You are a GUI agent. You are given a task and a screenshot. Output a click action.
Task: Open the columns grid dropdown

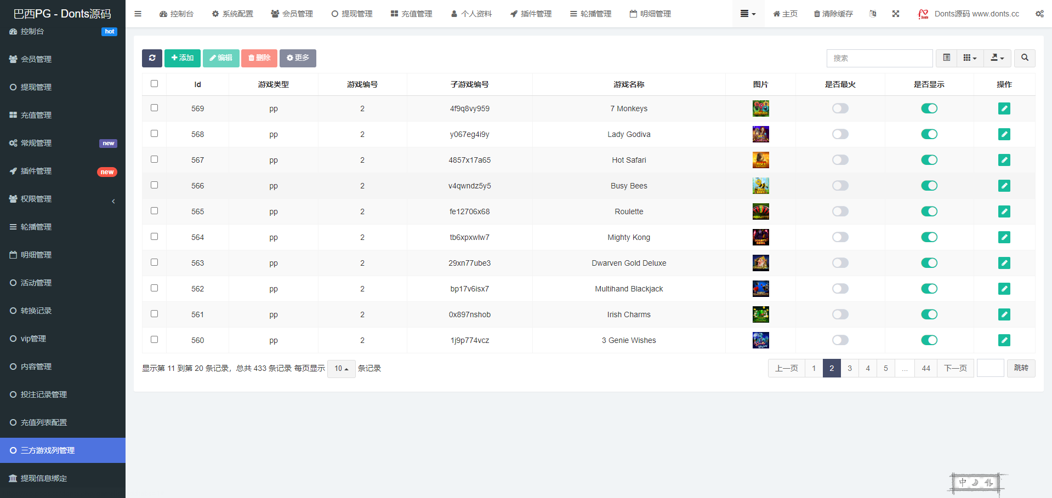pos(970,58)
